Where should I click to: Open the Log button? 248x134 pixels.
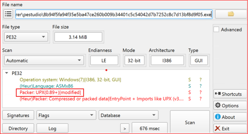coord(52,128)
